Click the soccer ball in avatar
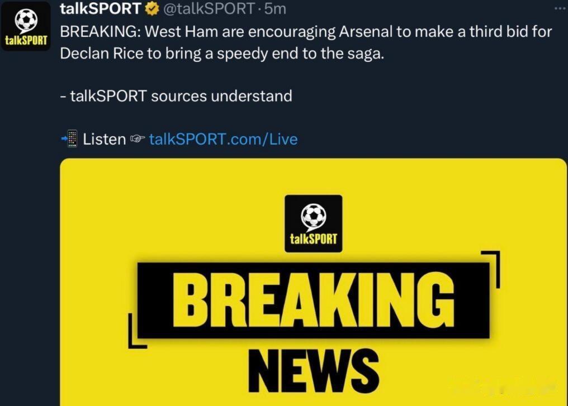 click(26, 20)
